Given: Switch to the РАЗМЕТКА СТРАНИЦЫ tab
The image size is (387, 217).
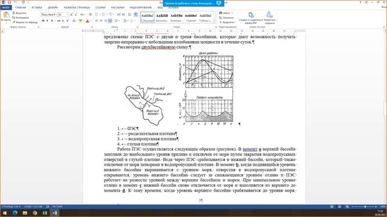Looking at the screenshot, I should (x=77, y=8).
